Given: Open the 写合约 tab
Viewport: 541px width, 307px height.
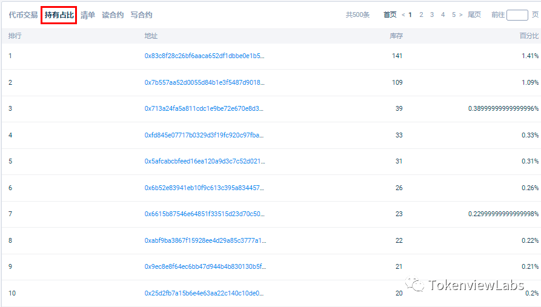Looking at the screenshot, I should click(141, 15).
